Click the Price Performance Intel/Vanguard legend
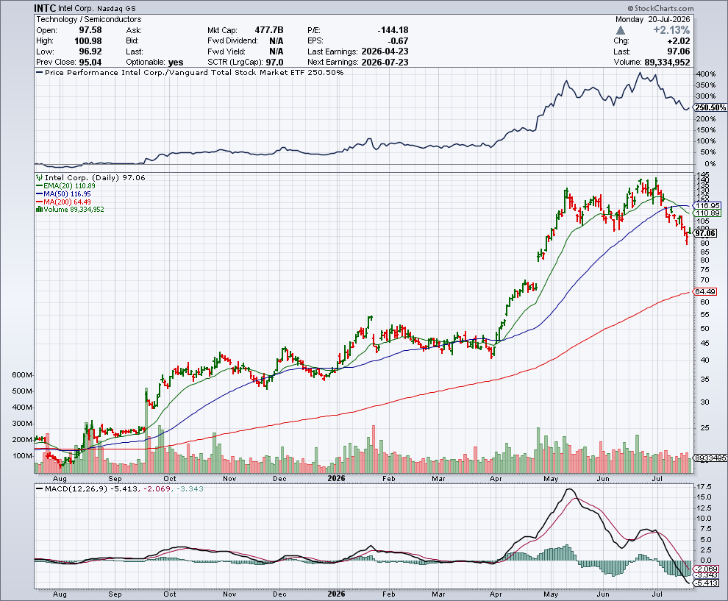The height and width of the screenshot is (601, 728). click(190, 73)
